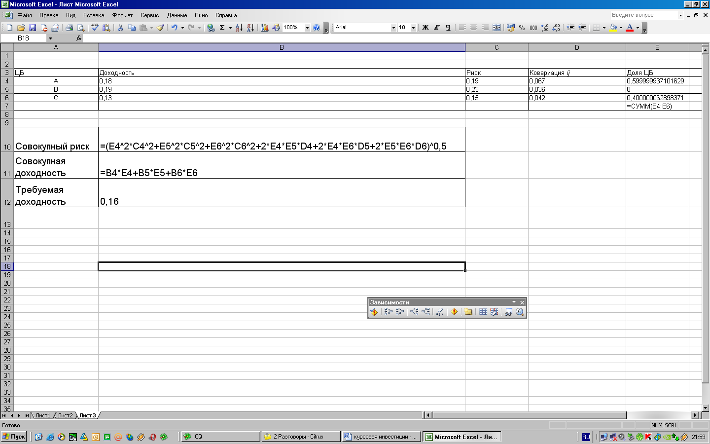This screenshot has height=444, width=710.
Task: Click the yellow fill color bucket
Action: pos(613,28)
